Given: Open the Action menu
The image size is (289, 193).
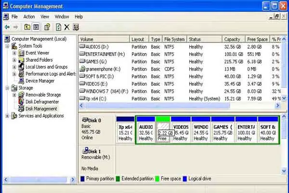Looking at the screenshot, I should [x=29, y=17].
